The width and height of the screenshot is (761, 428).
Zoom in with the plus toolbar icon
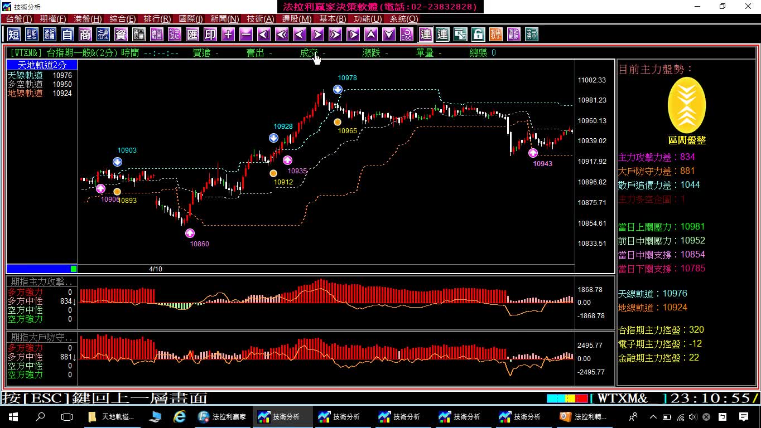228,35
